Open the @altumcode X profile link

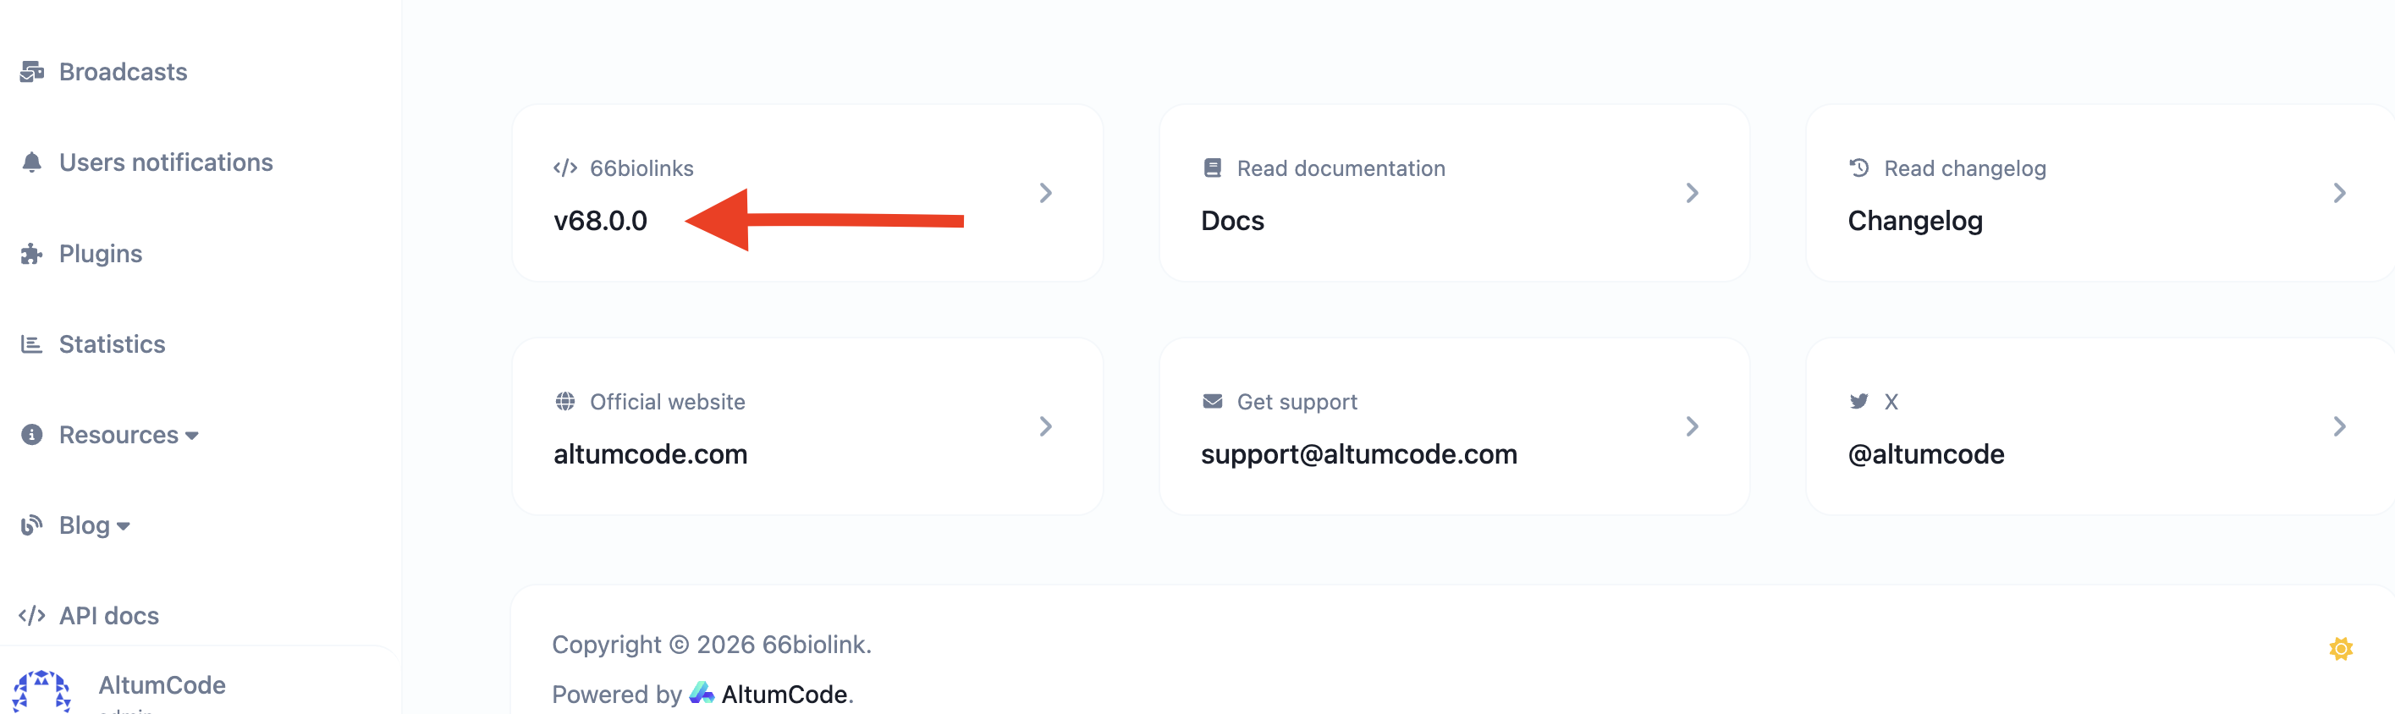pos(1926,453)
